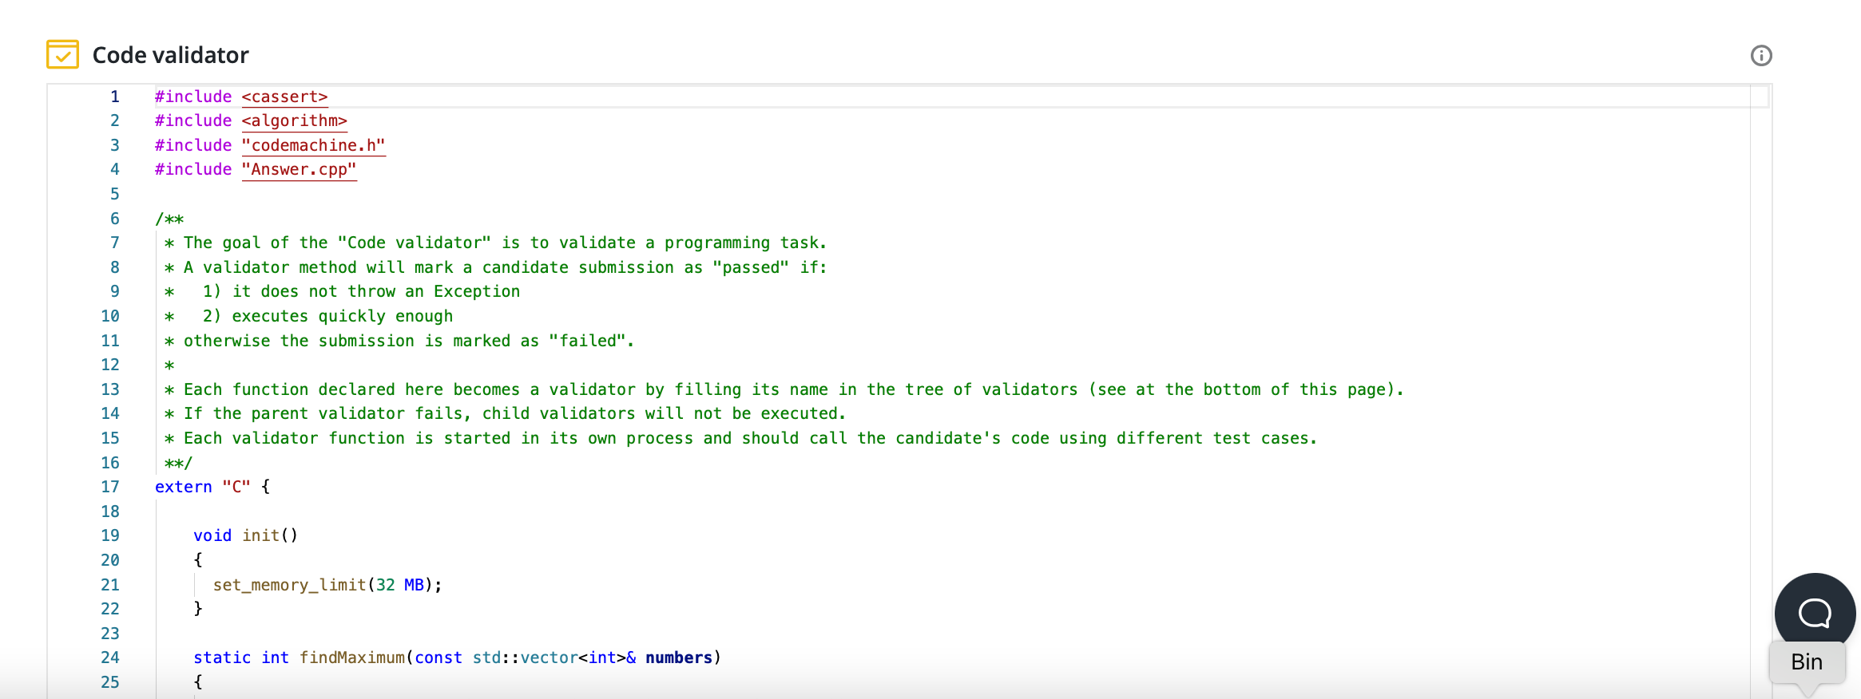Click the init function name
Viewport: 1861px width, 699px height.
coord(260,535)
